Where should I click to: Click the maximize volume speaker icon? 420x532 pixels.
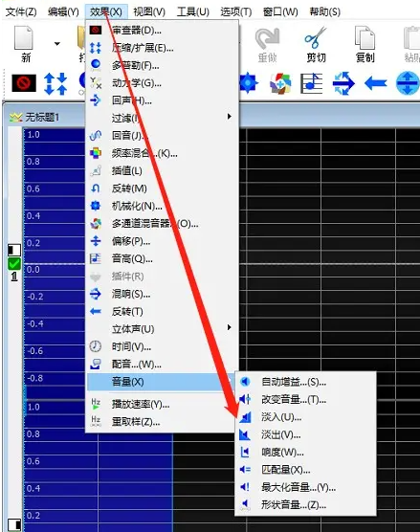[245, 487]
